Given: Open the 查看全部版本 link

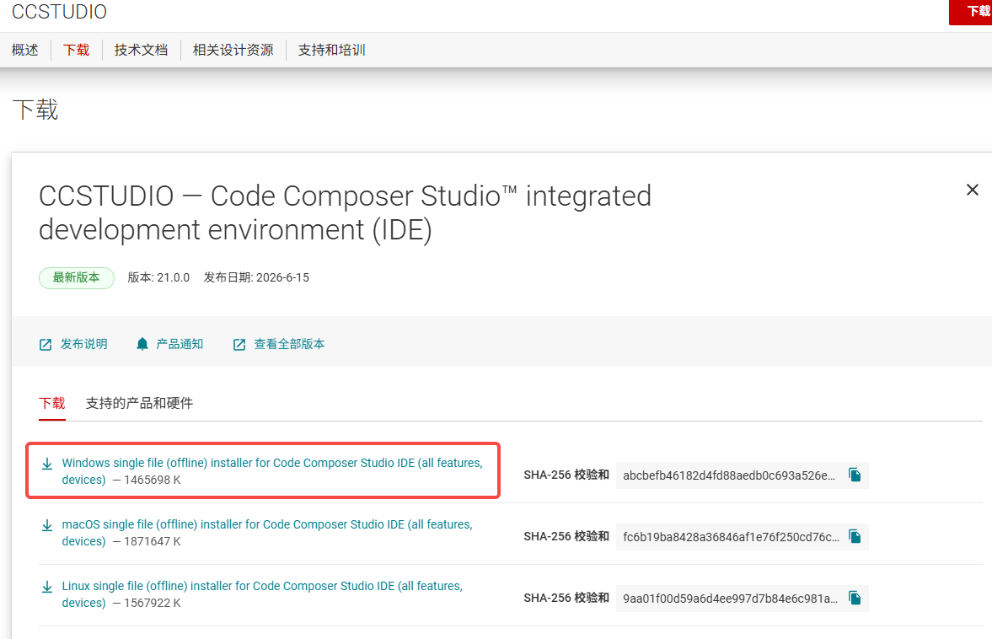Looking at the screenshot, I should click(289, 344).
